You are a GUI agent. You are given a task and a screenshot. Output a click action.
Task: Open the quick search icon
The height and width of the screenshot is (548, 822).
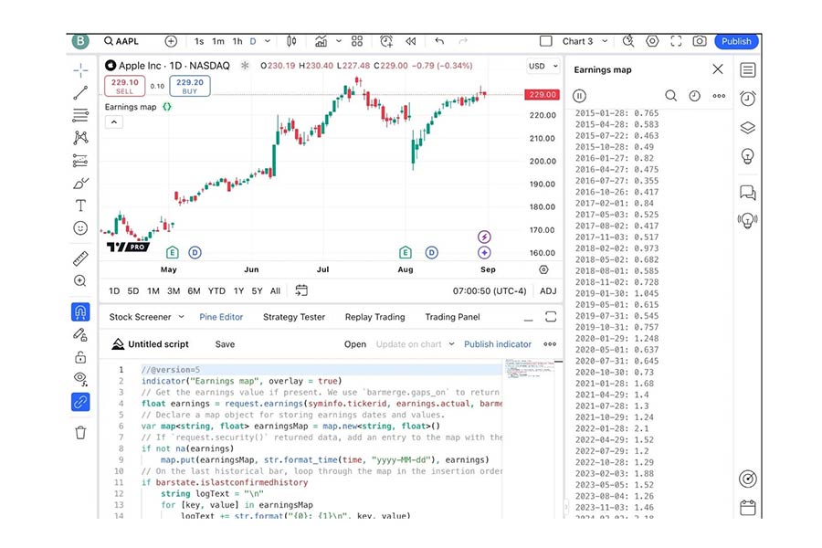coord(628,41)
